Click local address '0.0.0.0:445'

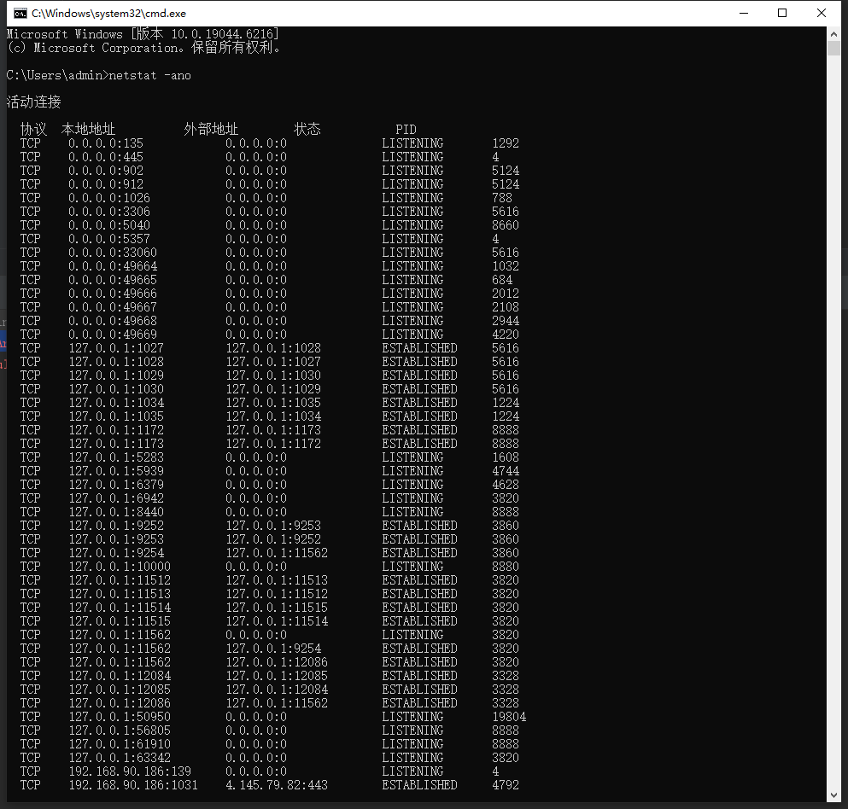pyautogui.click(x=105, y=157)
